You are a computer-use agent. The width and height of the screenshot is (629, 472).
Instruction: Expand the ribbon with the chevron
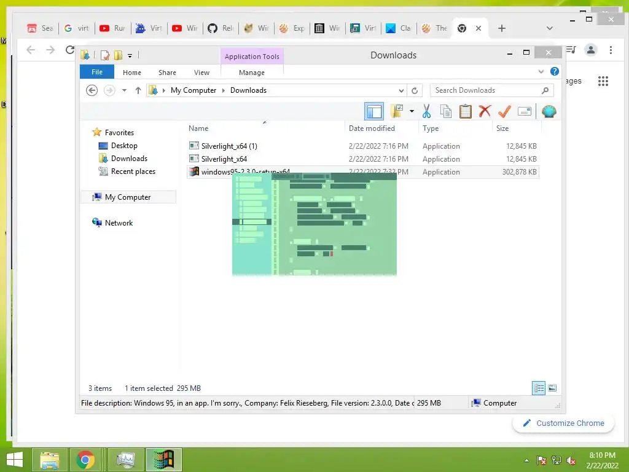pos(541,71)
